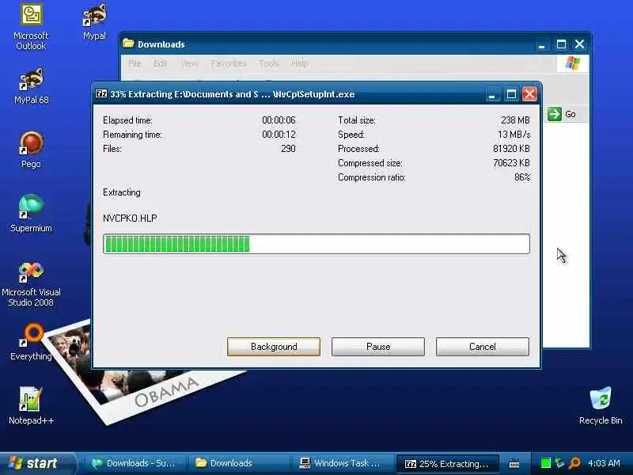
Task: Click the Speed value 13 MB/s
Action: (514, 134)
